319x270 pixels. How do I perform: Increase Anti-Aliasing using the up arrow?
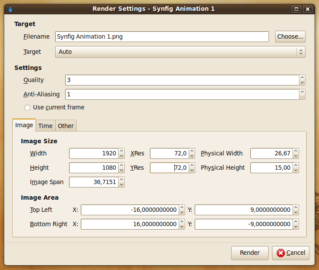click(x=302, y=92)
